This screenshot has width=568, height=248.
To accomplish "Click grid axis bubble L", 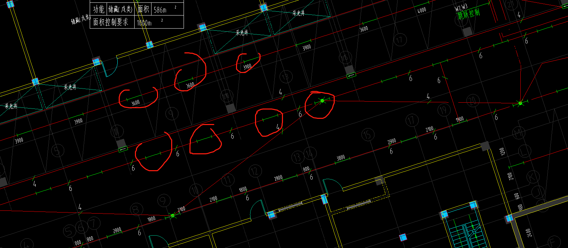I will tap(525, 151).
